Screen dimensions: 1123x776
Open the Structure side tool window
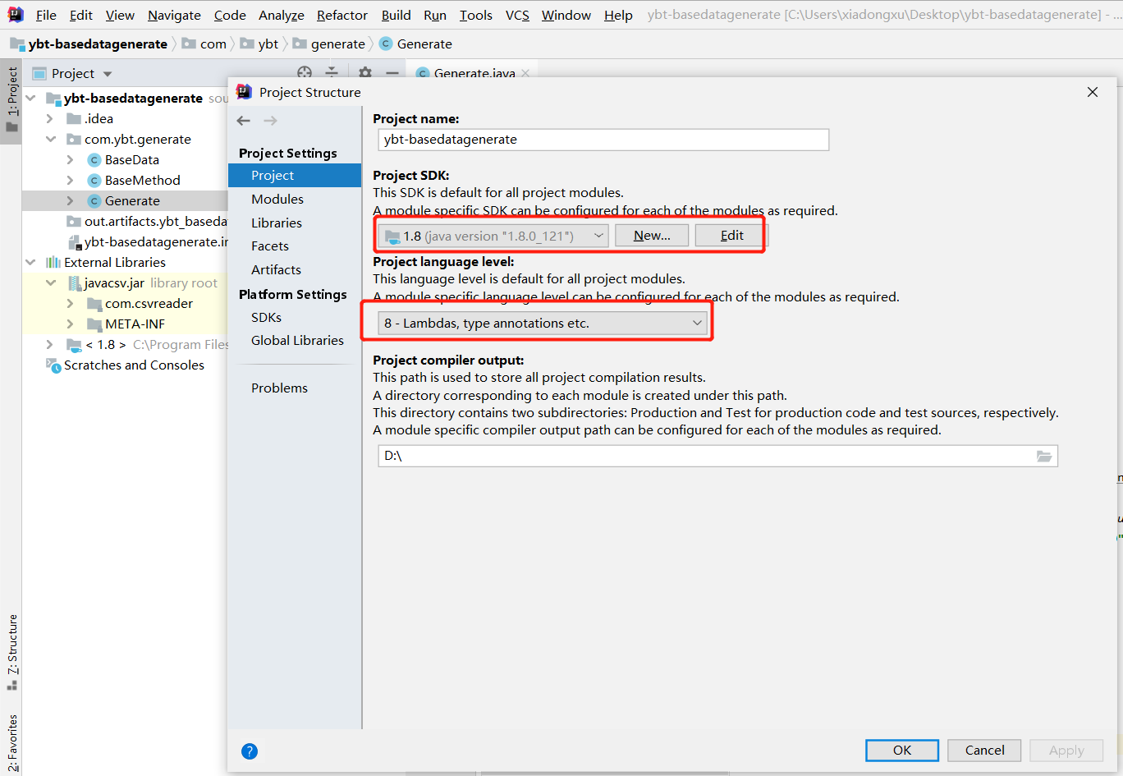tap(11, 652)
